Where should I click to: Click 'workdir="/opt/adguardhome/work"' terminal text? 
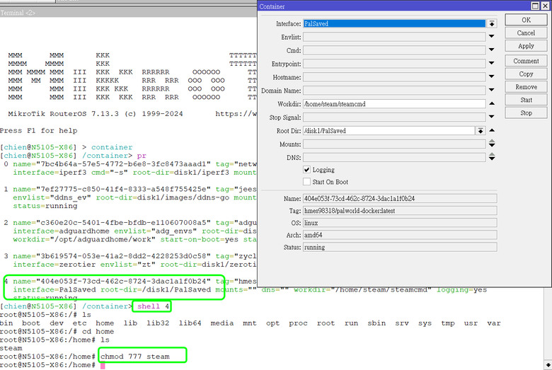[x=84, y=239]
